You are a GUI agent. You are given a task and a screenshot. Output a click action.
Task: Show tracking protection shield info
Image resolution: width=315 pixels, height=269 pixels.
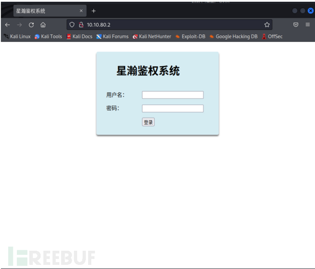(x=72, y=25)
